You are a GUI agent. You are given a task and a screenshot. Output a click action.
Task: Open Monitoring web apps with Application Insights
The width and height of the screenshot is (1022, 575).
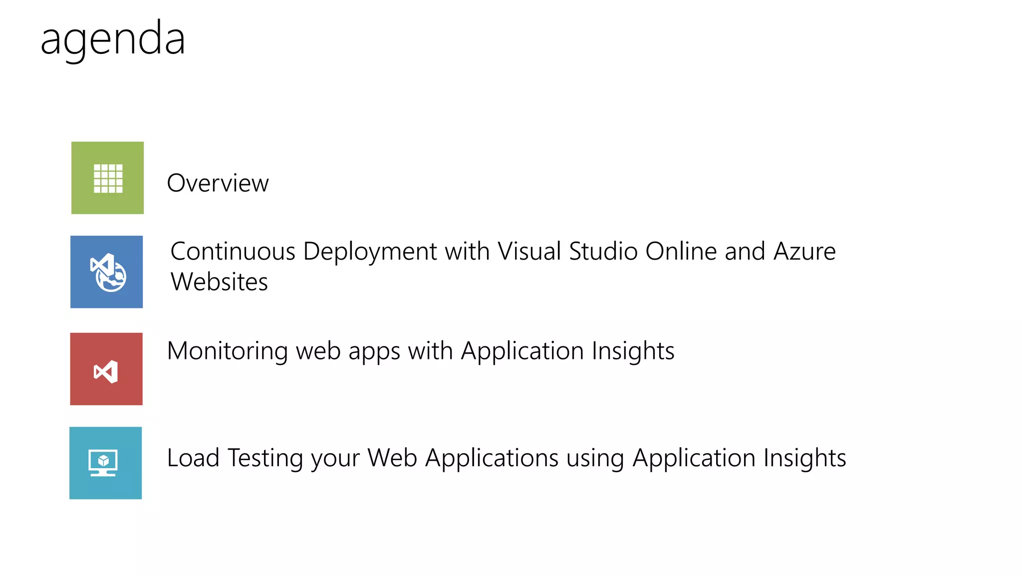click(x=420, y=351)
